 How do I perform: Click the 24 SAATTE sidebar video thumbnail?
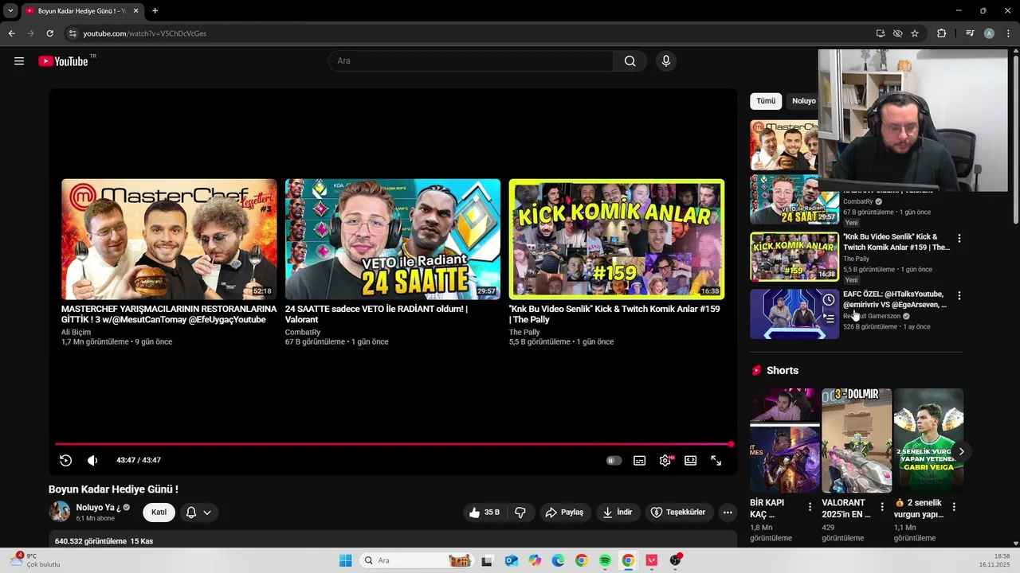click(x=794, y=200)
